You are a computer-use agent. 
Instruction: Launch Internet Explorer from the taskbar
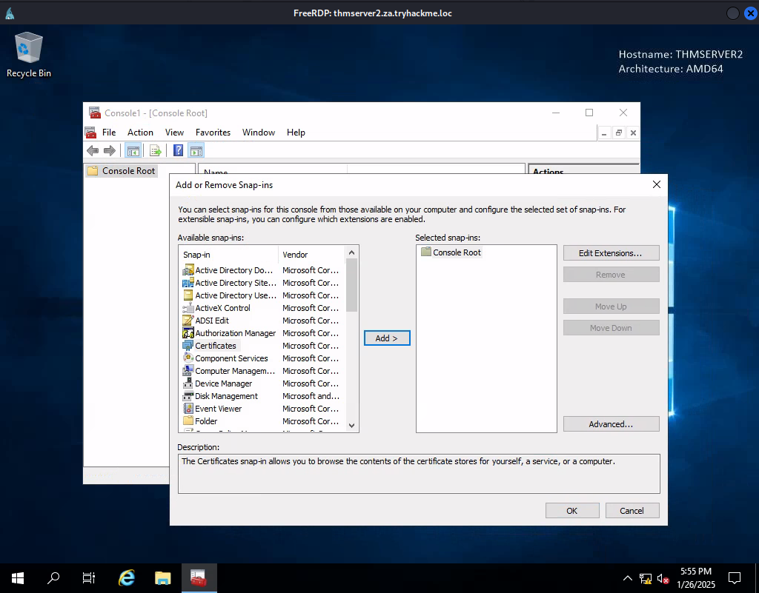[127, 578]
